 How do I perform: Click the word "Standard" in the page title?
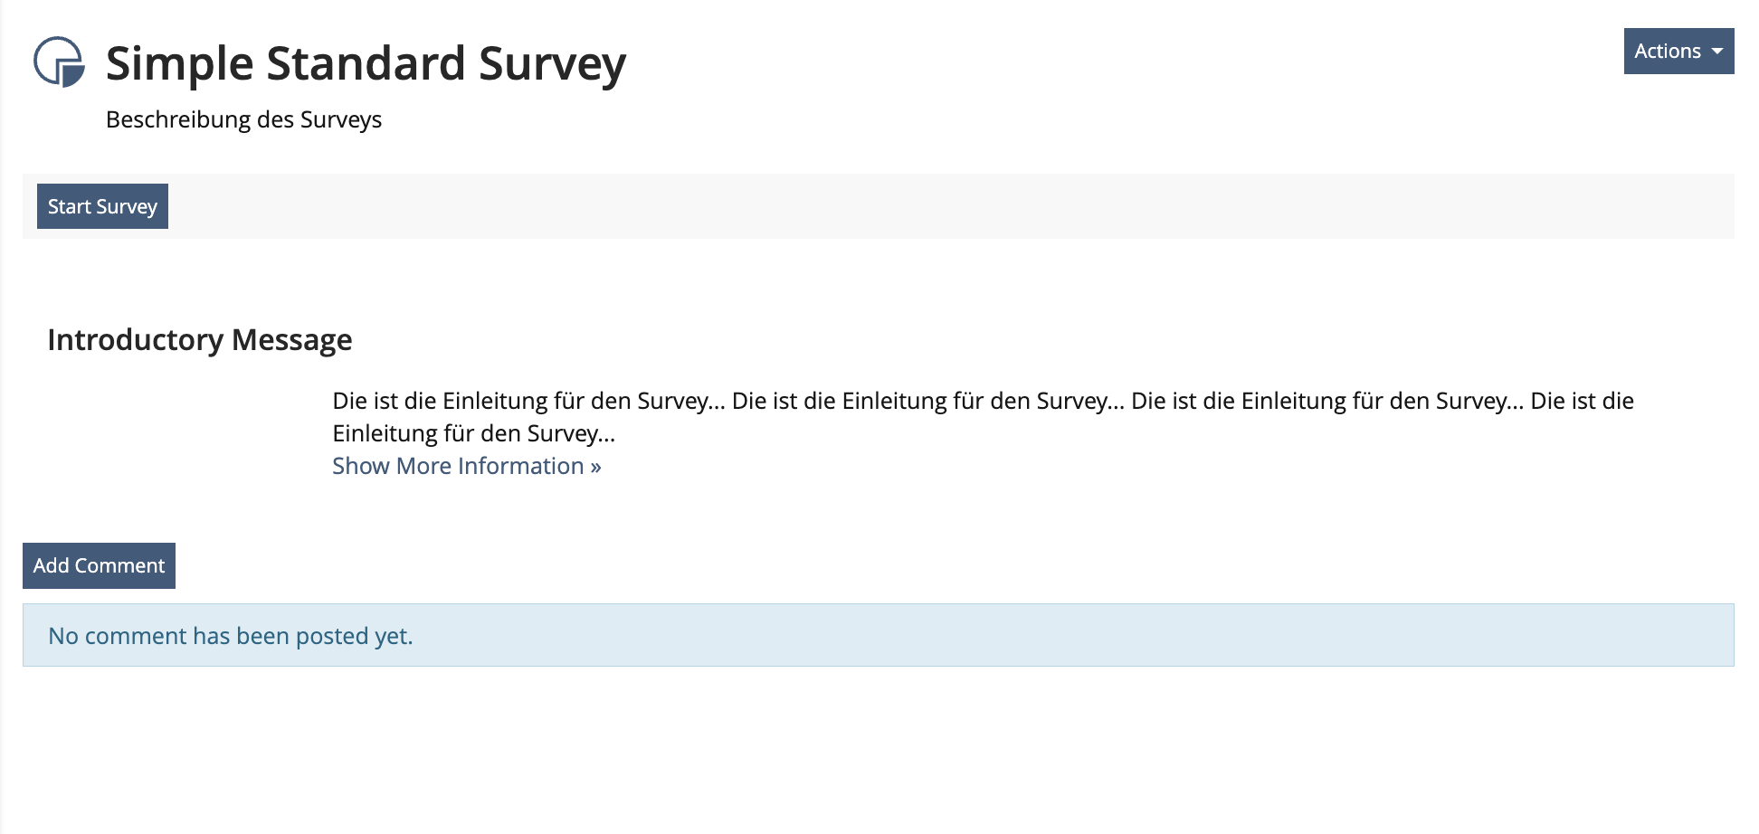point(366,64)
